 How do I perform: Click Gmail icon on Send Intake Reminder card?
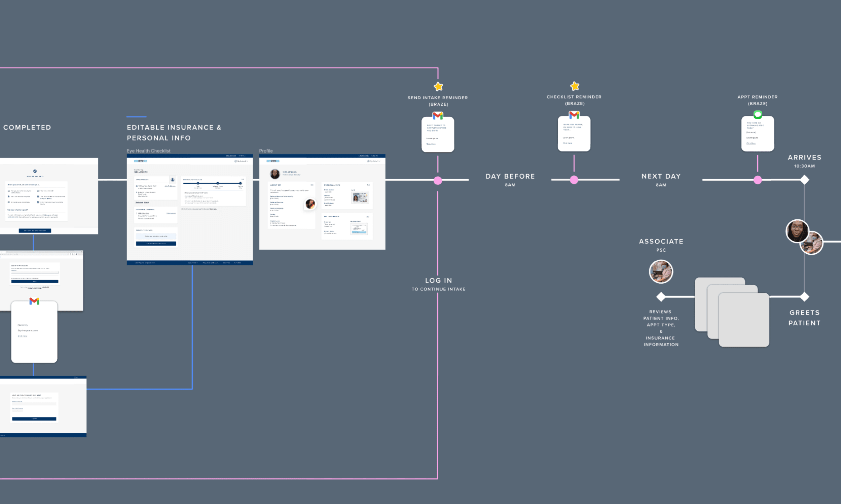[x=438, y=116]
